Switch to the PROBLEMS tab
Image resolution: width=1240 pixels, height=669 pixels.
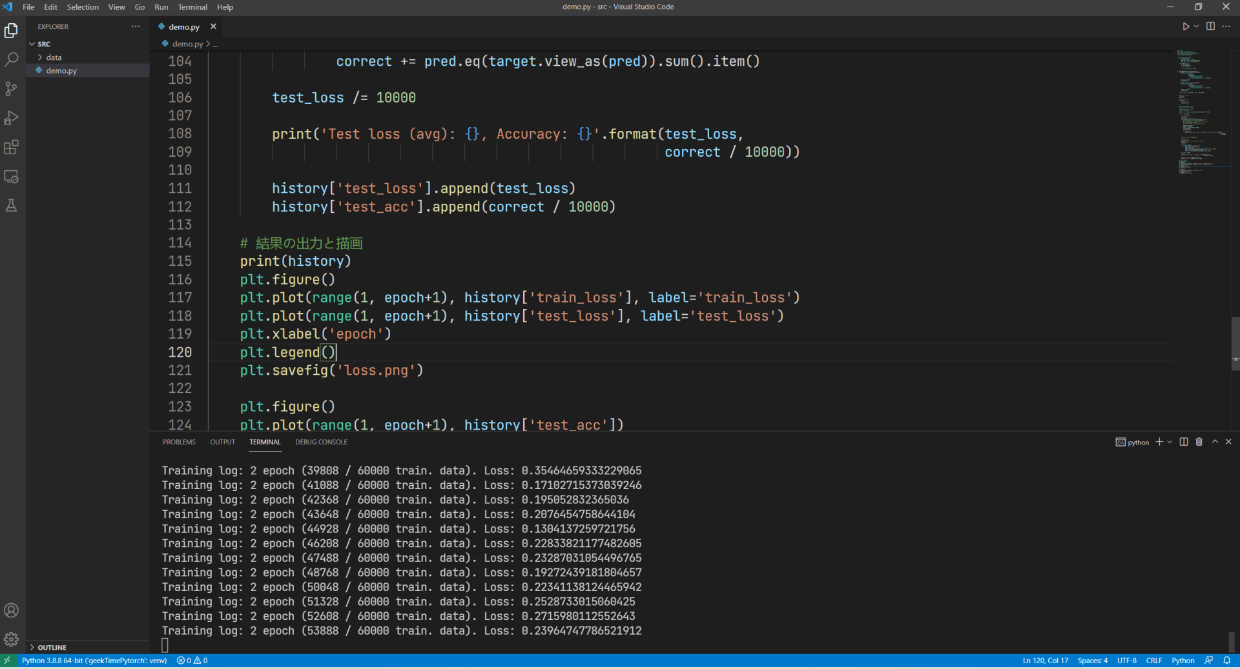point(179,442)
